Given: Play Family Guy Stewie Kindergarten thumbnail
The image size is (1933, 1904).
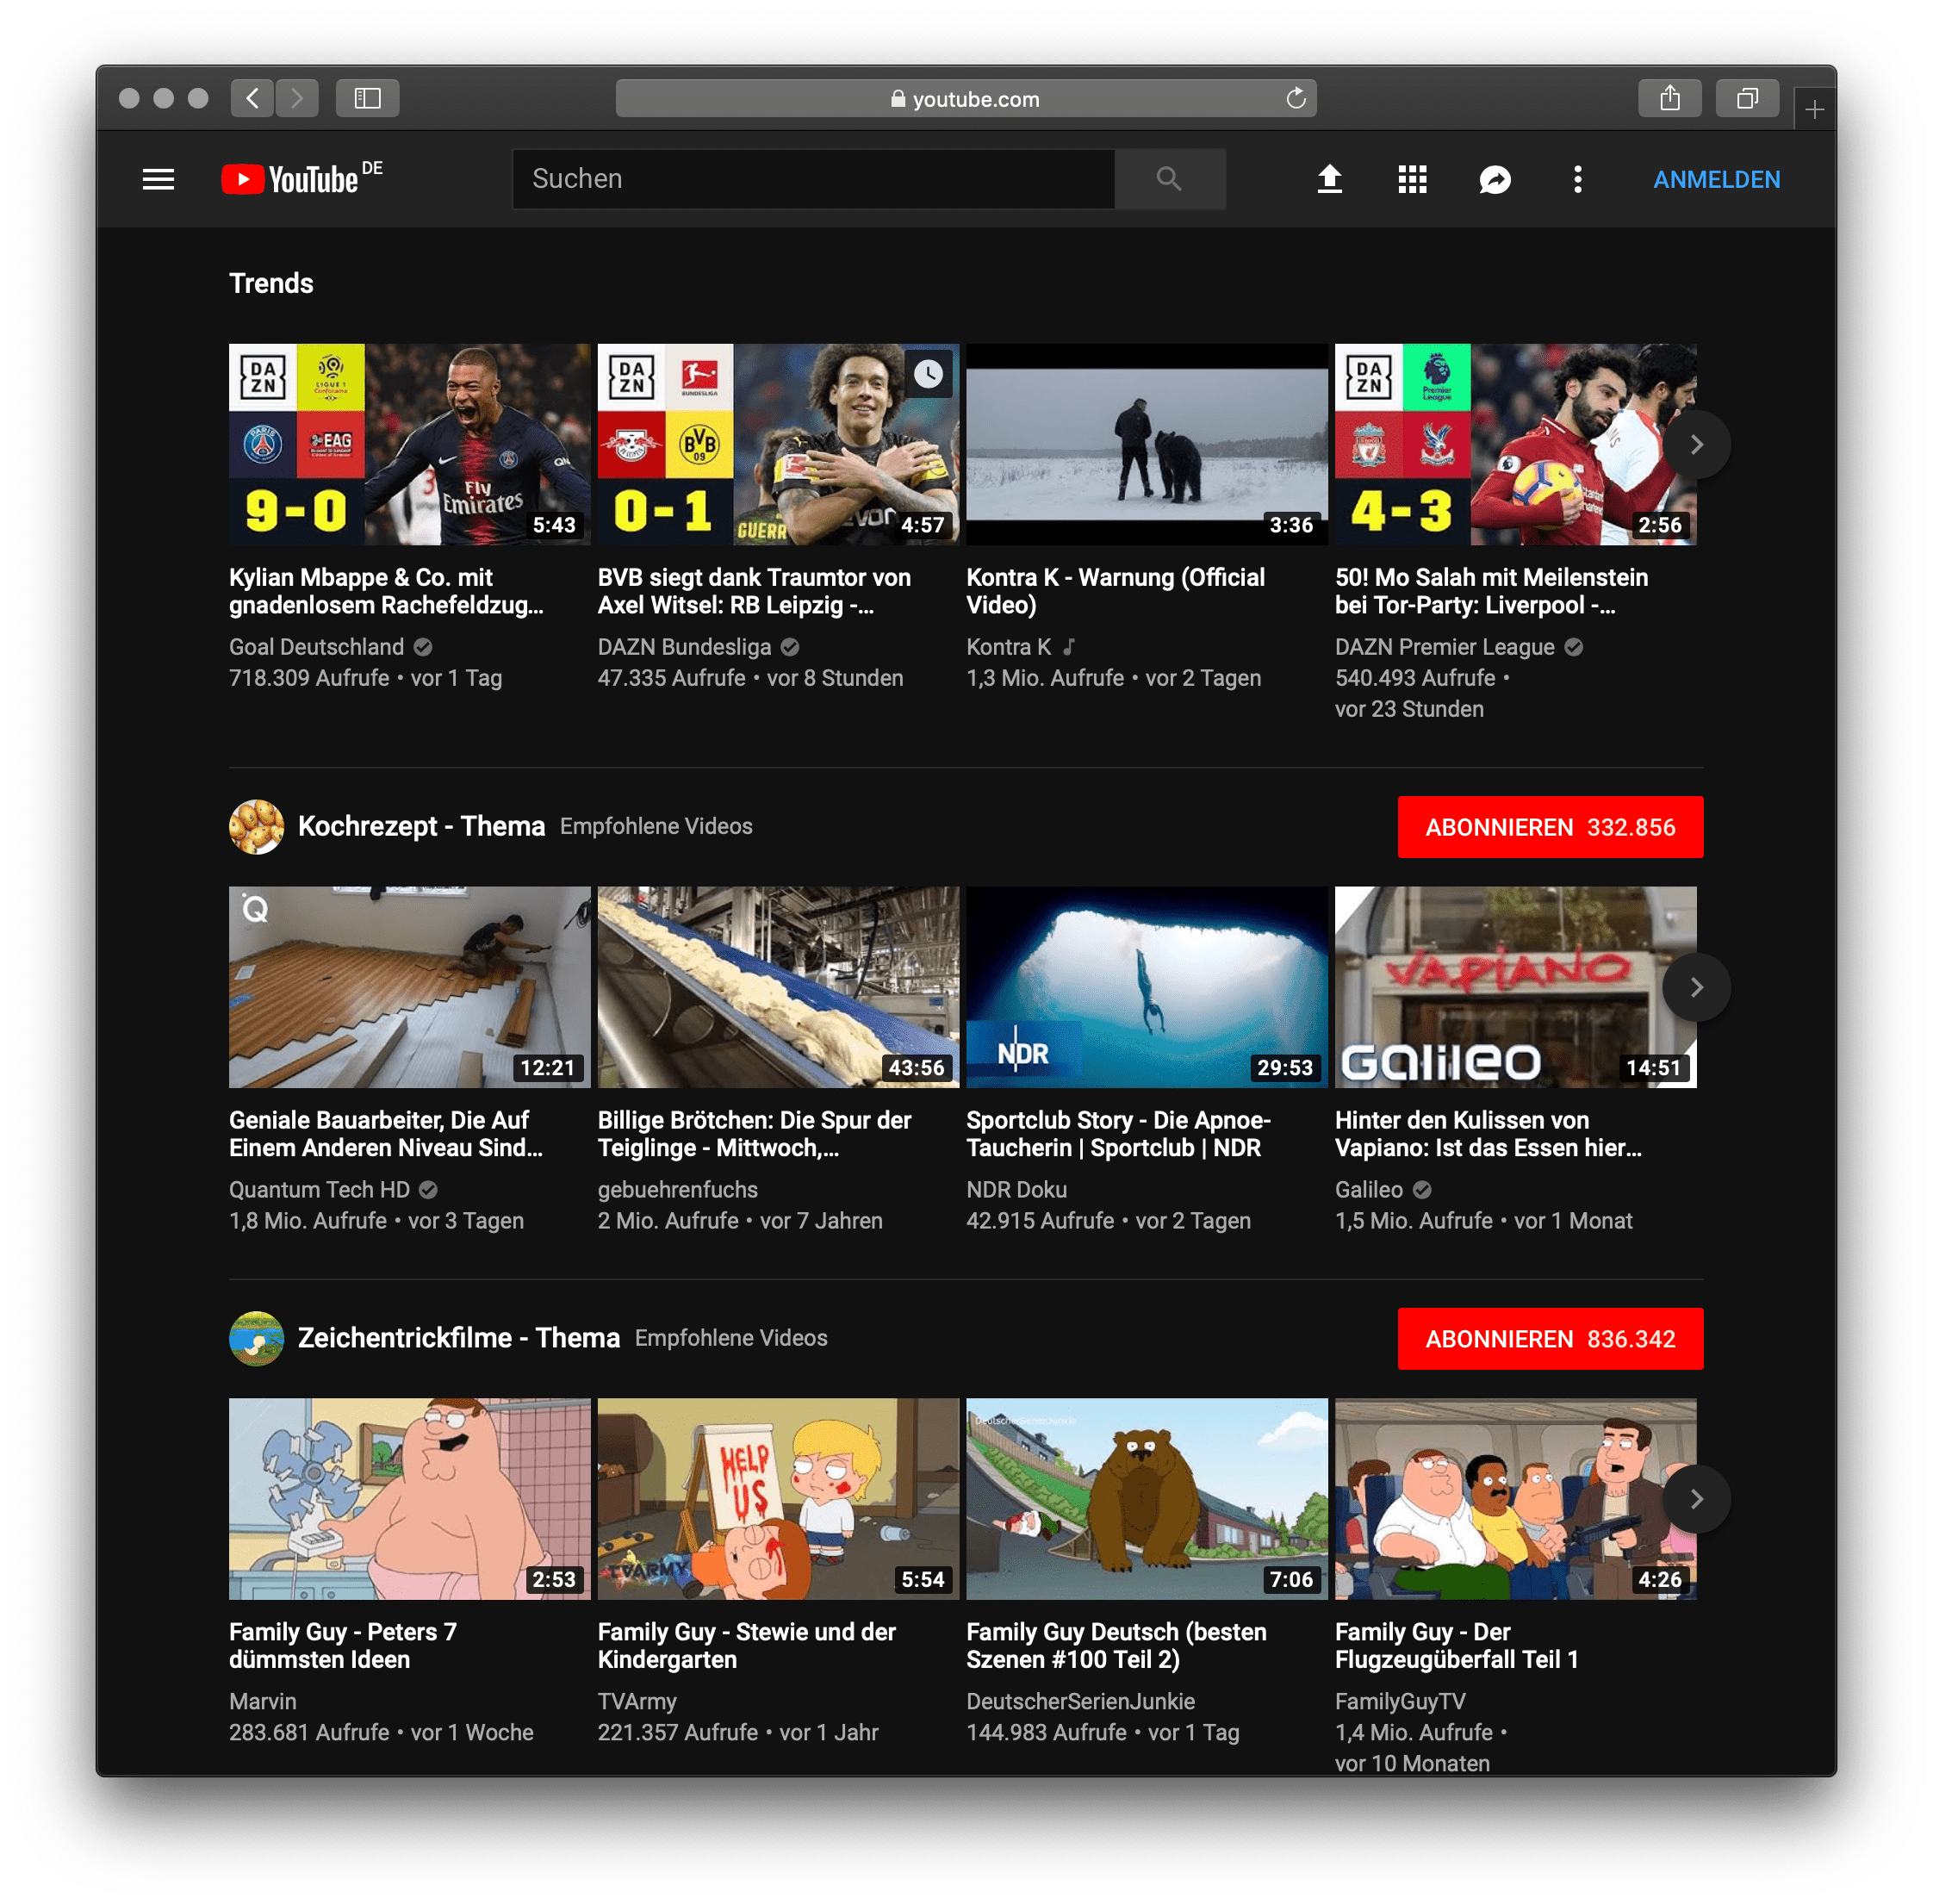Looking at the screenshot, I should pyautogui.click(x=778, y=1498).
